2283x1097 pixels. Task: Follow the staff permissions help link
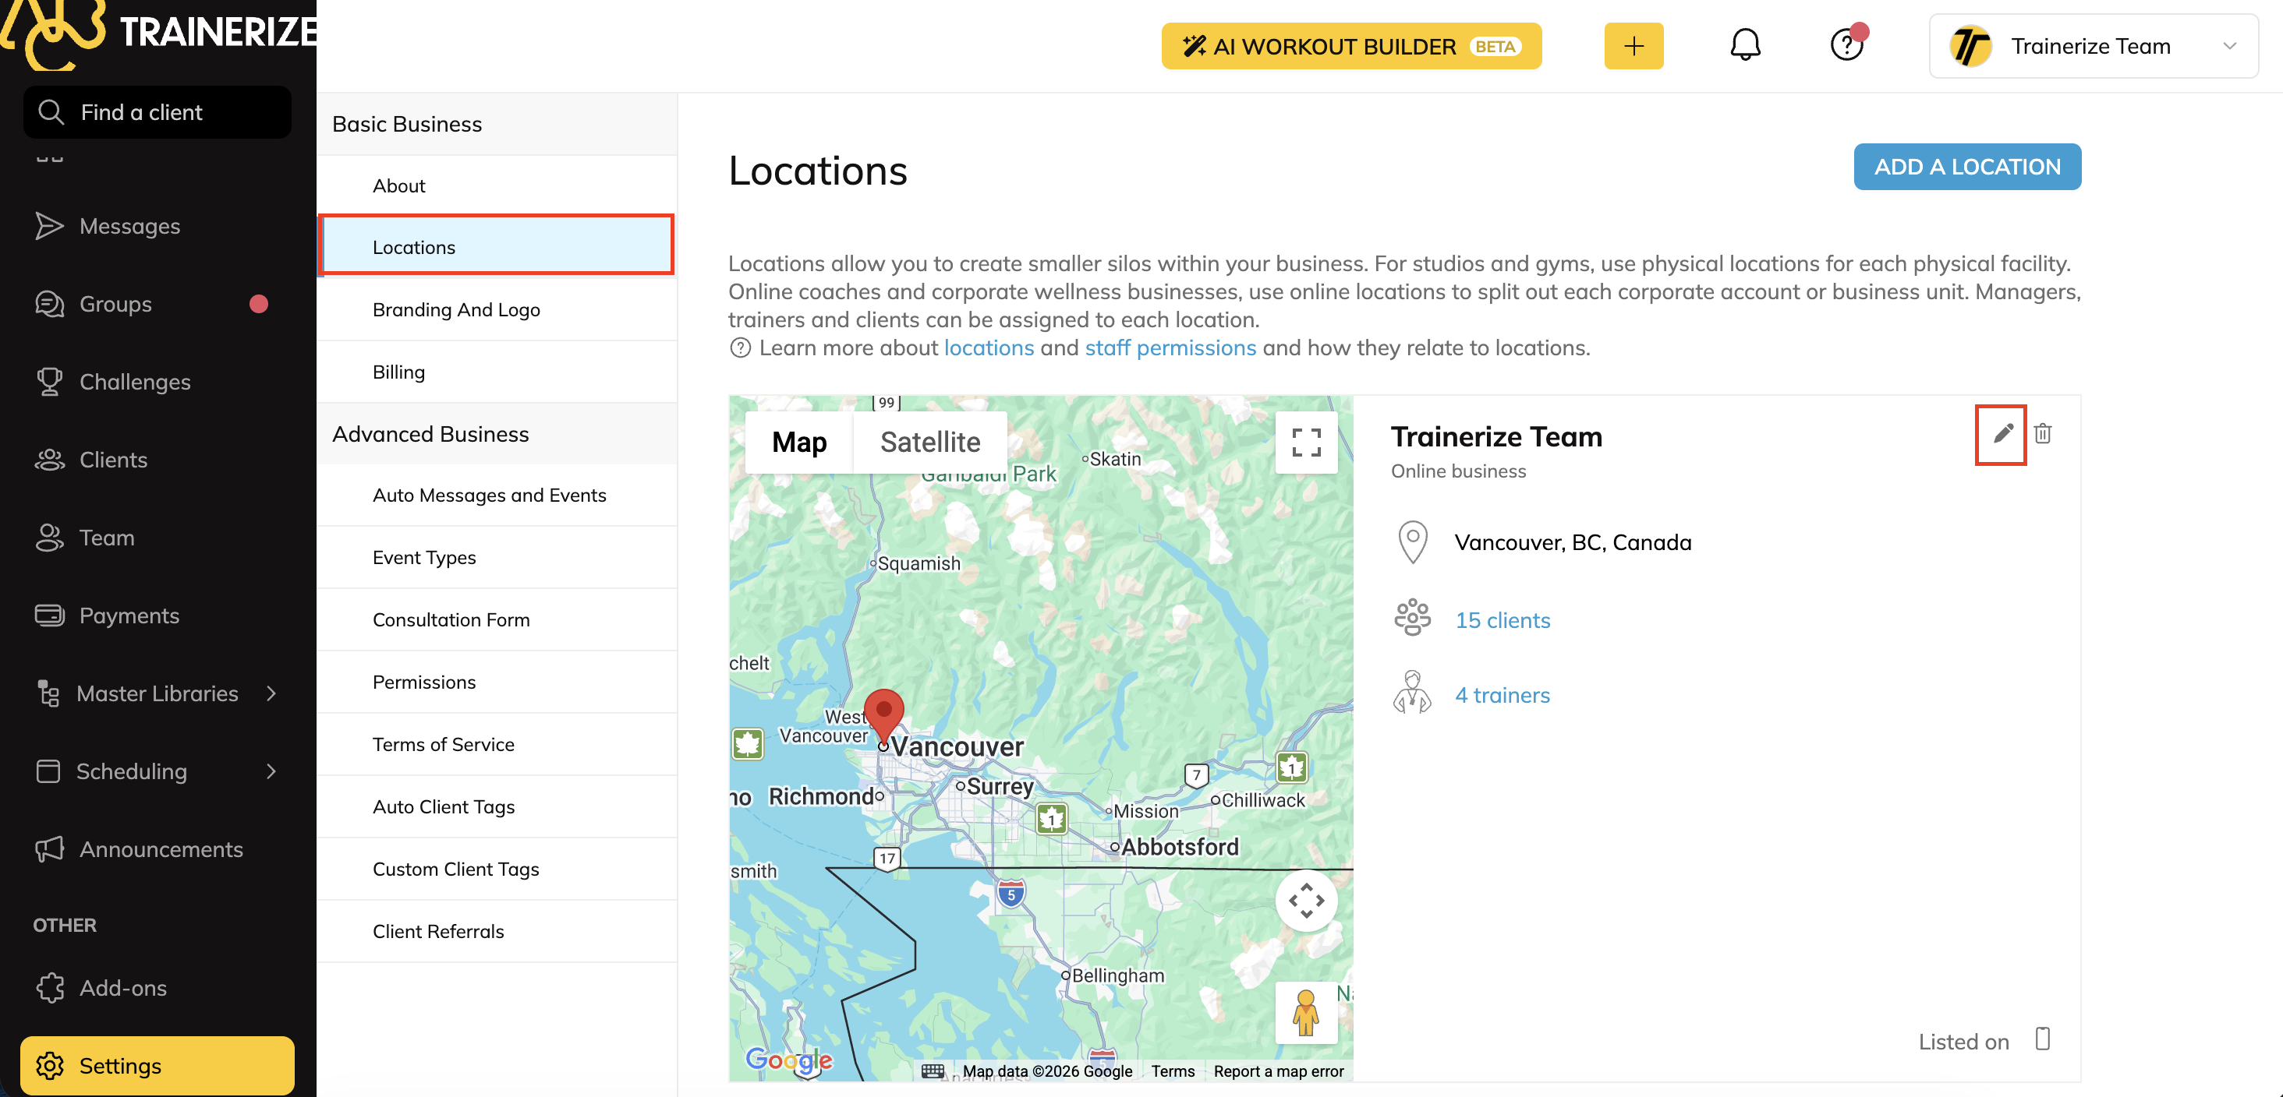point(1170,348)
